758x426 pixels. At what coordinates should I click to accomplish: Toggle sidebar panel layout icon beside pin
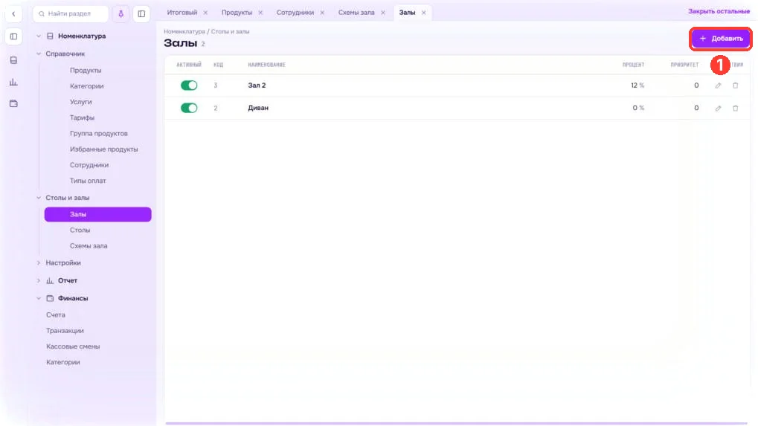click(x=141, y=13)
